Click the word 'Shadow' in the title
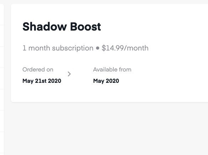The width and height of the screenshot is (208, 155). coord(44,27)
